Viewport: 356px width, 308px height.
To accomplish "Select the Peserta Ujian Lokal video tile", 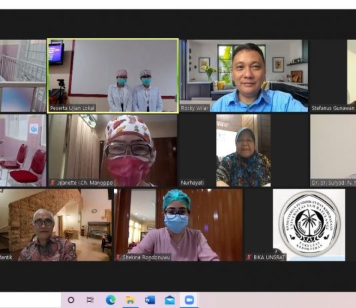I will (x=113, y=75).
